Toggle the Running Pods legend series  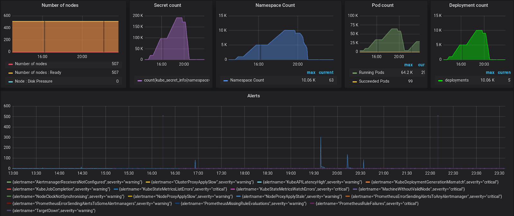tap(371, 72)
